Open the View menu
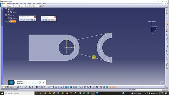Screen dimensions: 169x95 click(25, 3)
